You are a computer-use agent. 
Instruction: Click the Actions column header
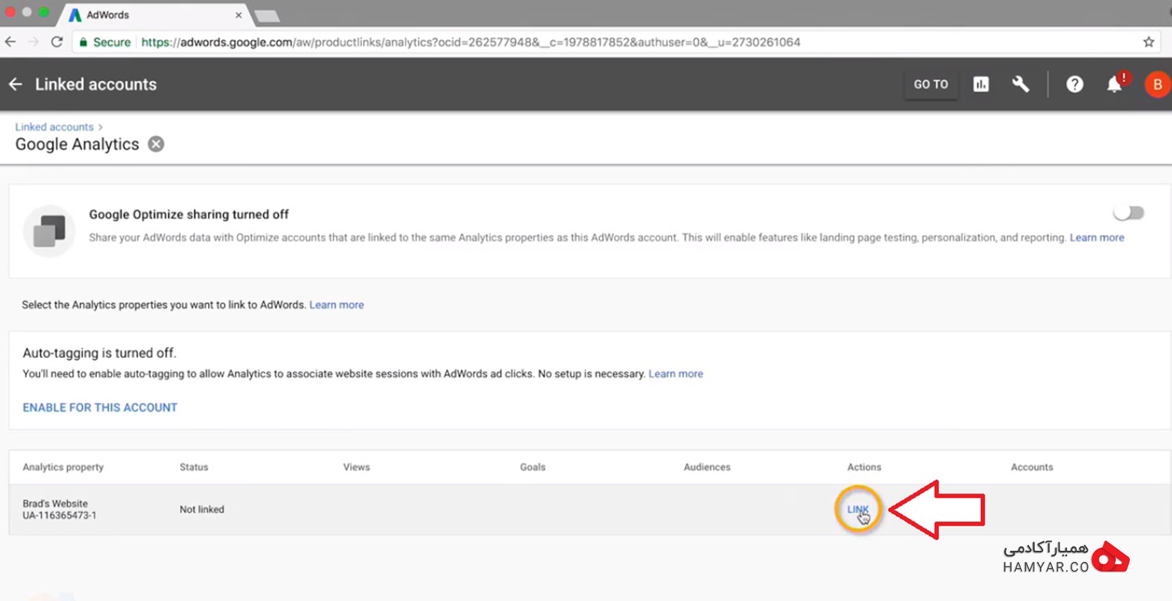pyautogui.click(x=864, y=467)
